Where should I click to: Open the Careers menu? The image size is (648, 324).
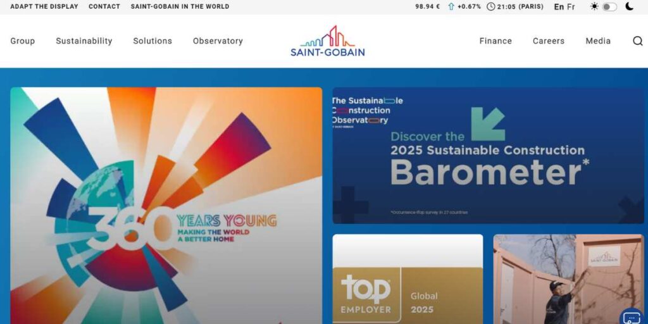click(x=549, y=41)
